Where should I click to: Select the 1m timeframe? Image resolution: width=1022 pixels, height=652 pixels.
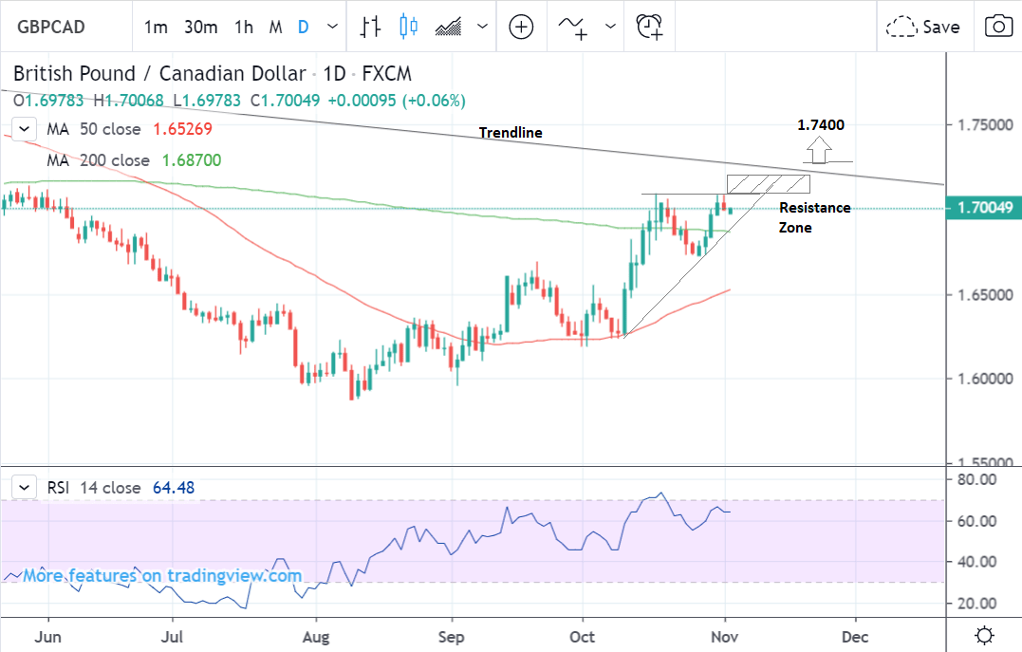pos(156,27)
